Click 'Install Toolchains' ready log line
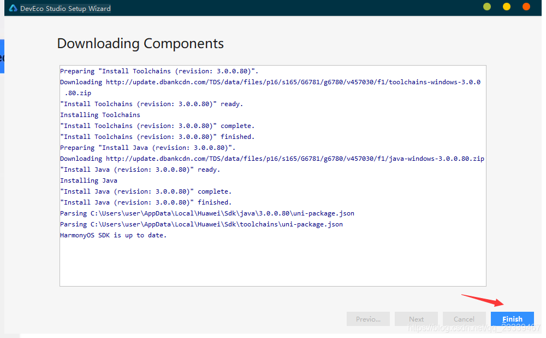The image size is (546, 338). pos(151,104)
